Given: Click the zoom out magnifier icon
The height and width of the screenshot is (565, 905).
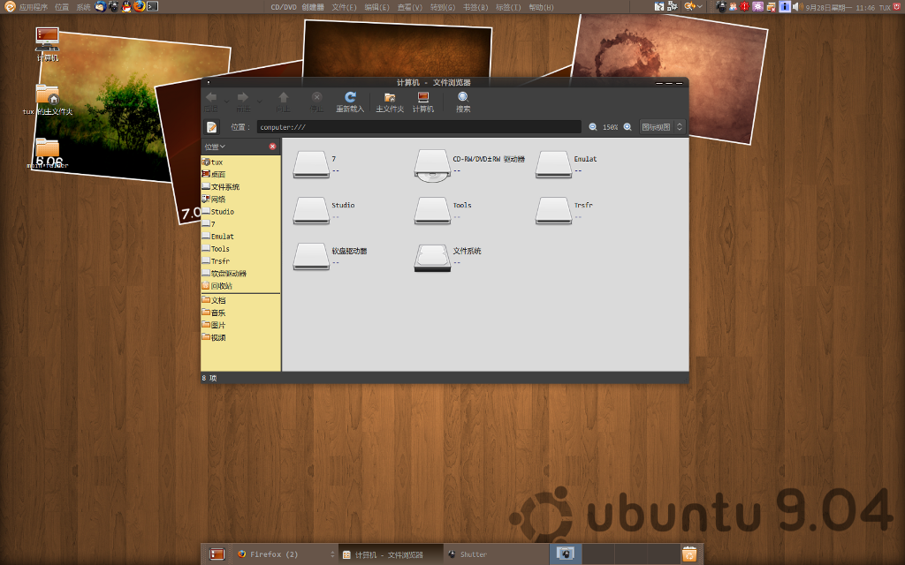Looking at the screenshot, I should pyautogui.click(x=593, y=127).
